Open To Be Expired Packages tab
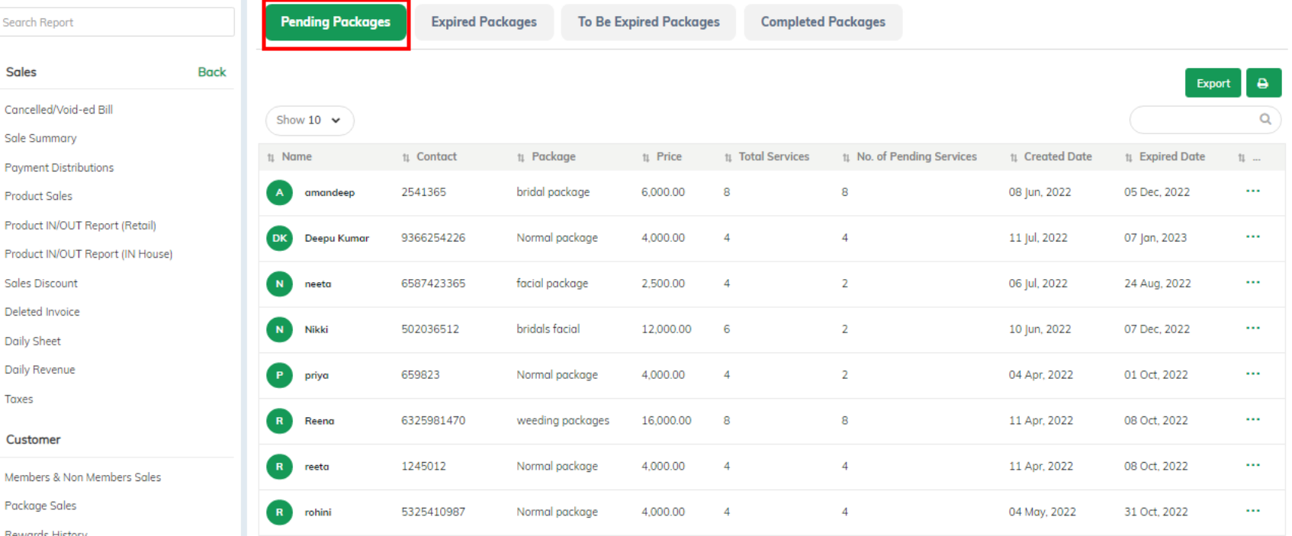This screenshot has height=536, width=1292. (648, 22)
